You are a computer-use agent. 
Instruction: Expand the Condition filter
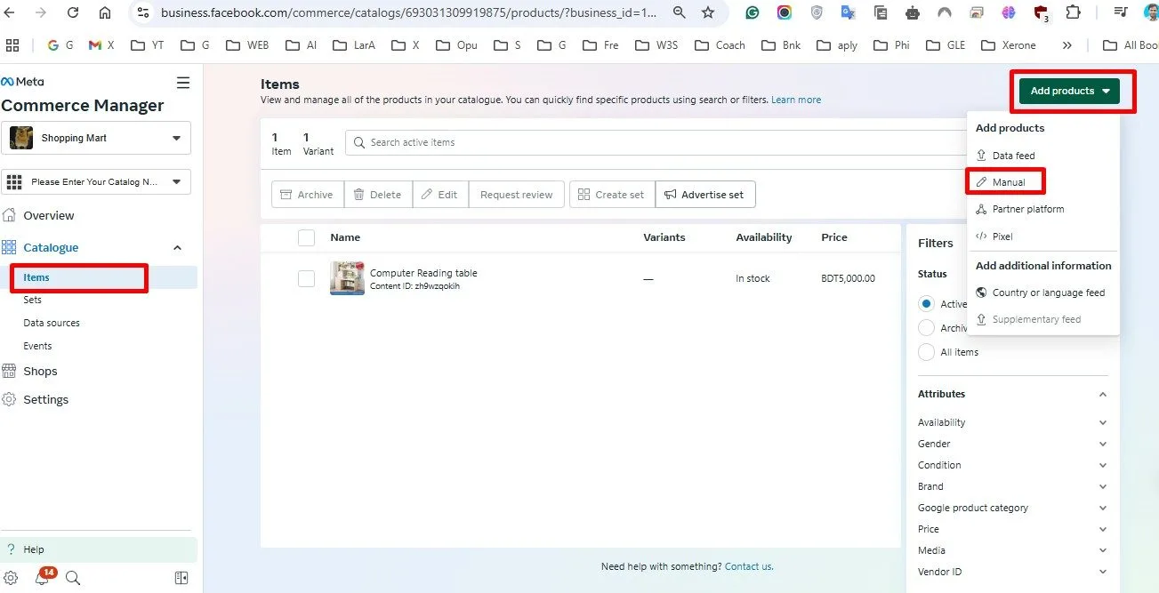pos(1103,465)
